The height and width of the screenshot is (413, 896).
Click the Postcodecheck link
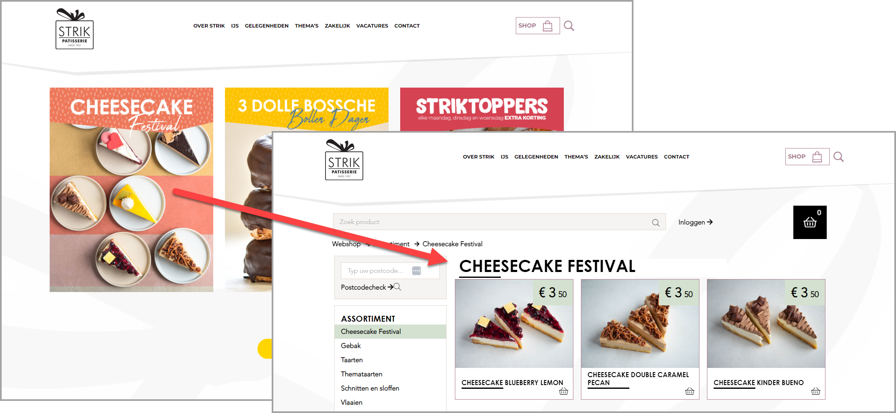(x=371, y=287)
